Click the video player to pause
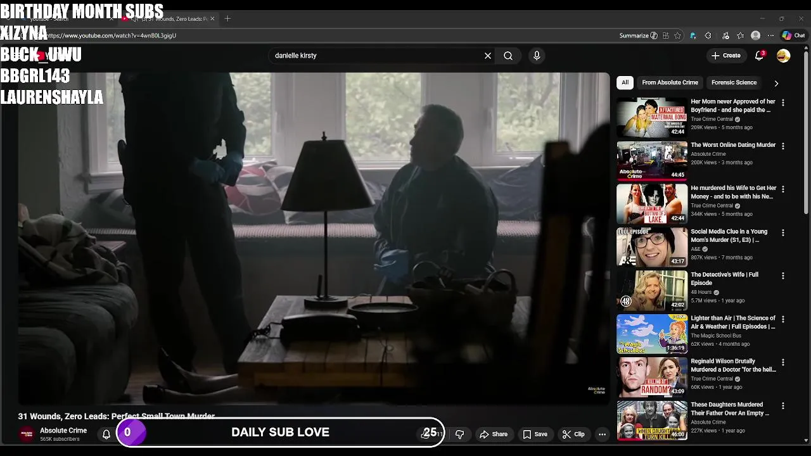 pyautogui.click(x=314, y=237)
